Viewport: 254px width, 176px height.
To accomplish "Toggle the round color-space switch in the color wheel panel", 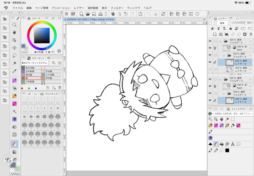I will 59,51.
